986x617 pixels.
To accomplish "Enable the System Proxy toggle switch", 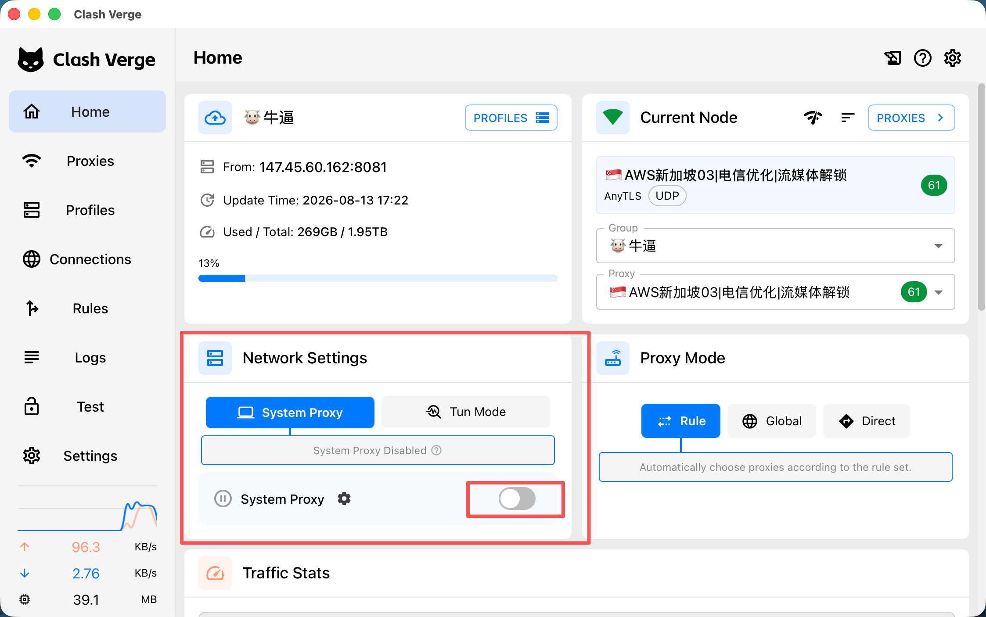I will click(517, 499).
